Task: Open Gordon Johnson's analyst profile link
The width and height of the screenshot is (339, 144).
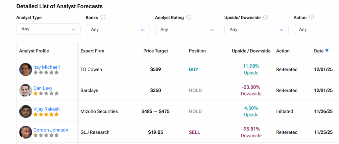Action: [x=51, y=130]
